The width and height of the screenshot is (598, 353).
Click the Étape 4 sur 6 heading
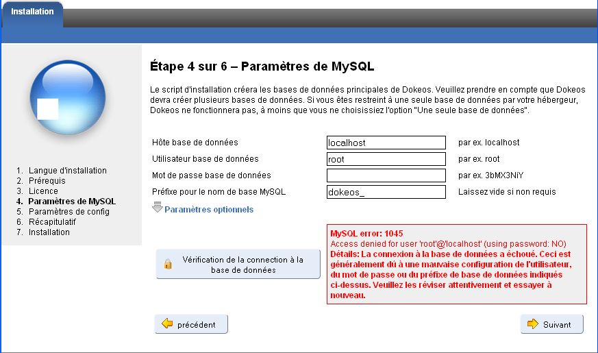click(262, 66)
